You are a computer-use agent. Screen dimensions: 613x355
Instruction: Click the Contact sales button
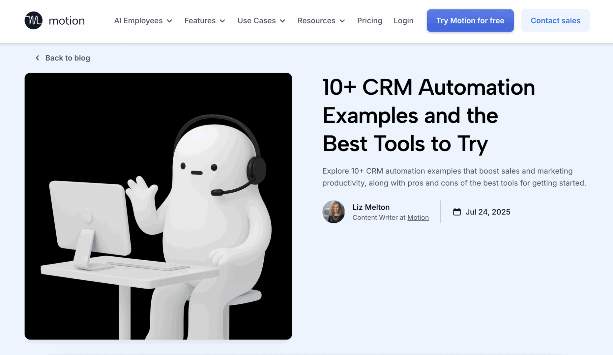(555, 21)
